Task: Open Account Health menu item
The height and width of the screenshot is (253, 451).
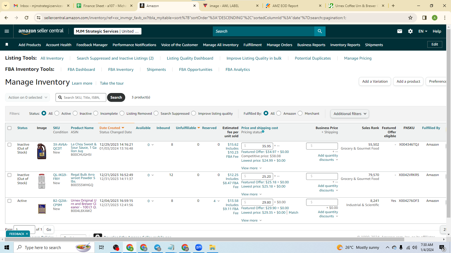Action: pos(59,45)
